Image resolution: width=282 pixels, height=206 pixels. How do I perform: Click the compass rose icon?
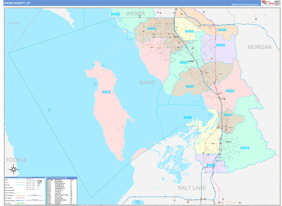point(14,170)
